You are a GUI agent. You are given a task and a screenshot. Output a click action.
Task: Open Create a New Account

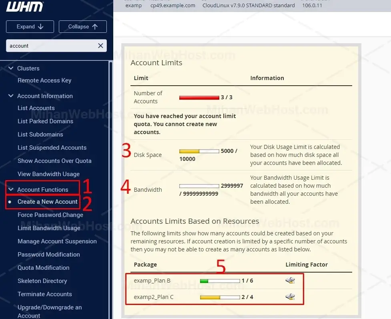pos(47,202)
